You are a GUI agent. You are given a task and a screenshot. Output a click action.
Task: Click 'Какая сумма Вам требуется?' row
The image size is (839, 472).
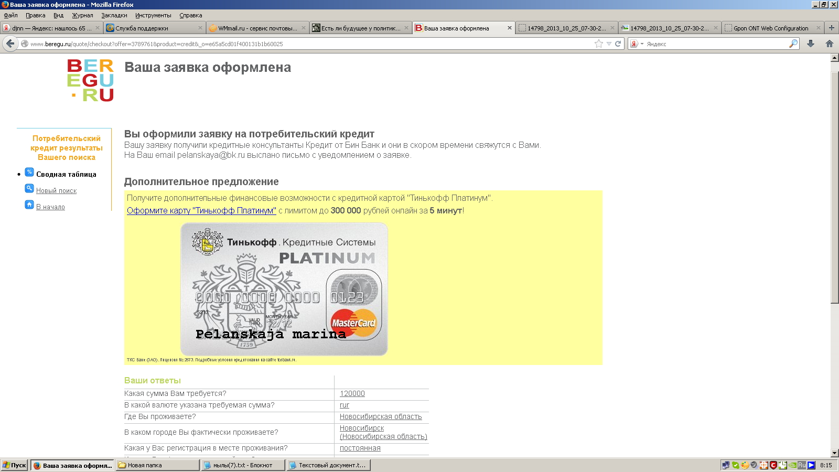point(276,394)
